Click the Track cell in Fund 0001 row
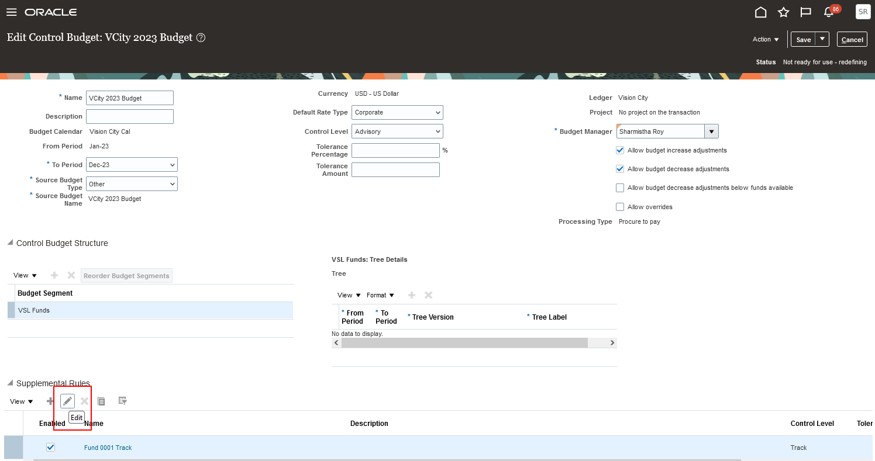The width and height of the screenshot is (875, 461). coord(798,448)
